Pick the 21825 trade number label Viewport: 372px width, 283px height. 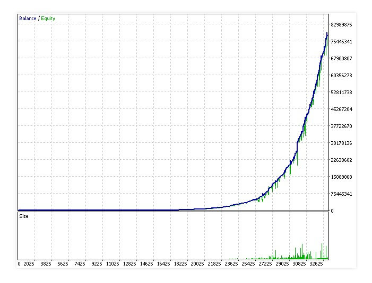pyautogui.click(x=214, y=263)
